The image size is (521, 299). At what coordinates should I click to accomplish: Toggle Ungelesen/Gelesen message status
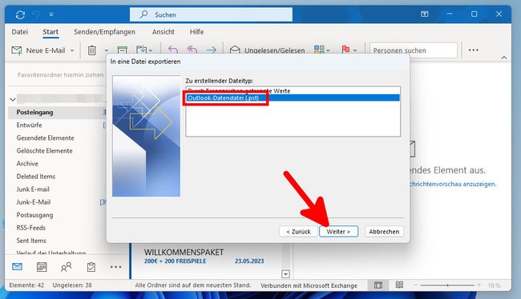tap(267, 50)
